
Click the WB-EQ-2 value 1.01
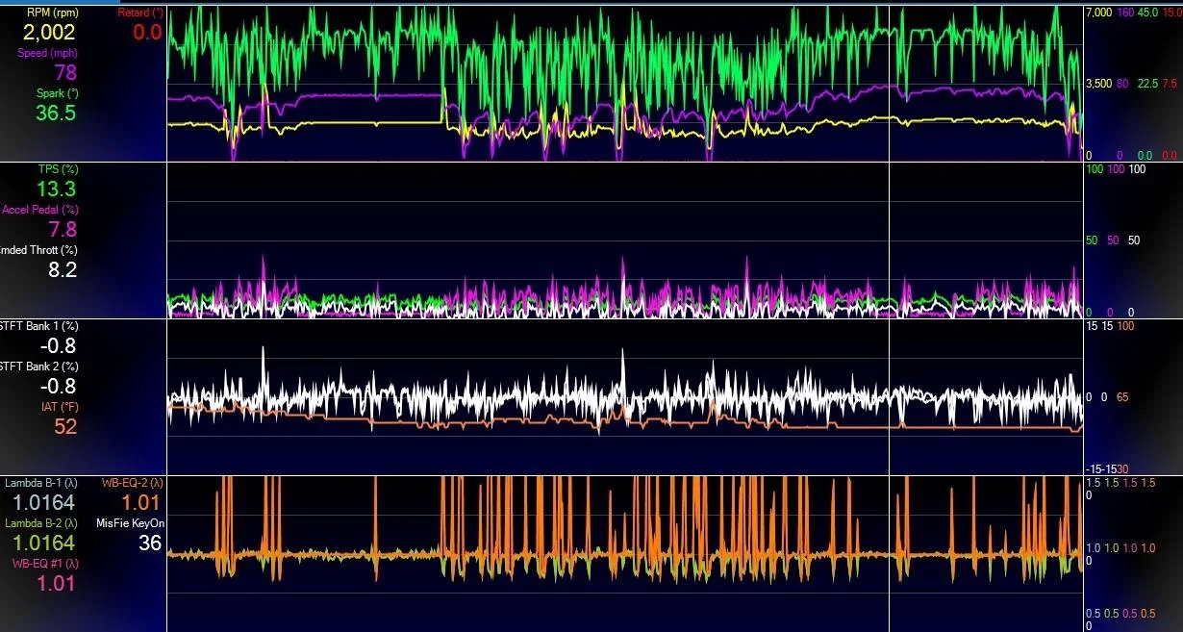tap(140, 502)
